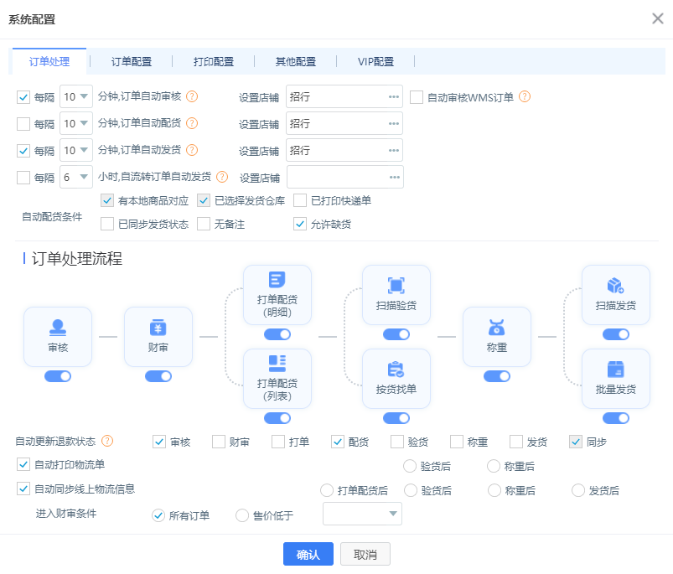
Task: Click the empty 自流转 设置店铺 field
Action: [345, 177]
